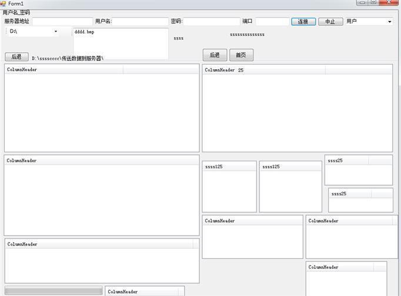Maximize the Form1 window
The image size is (401, 296).
[373, 3]
